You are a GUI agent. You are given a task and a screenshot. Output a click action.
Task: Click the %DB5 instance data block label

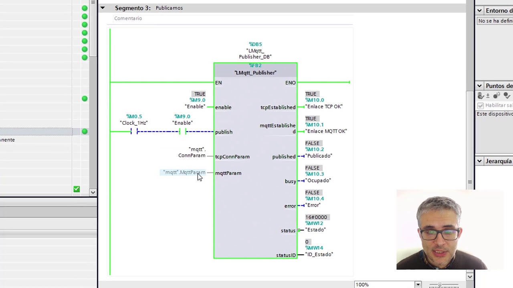tap(255, 44)
